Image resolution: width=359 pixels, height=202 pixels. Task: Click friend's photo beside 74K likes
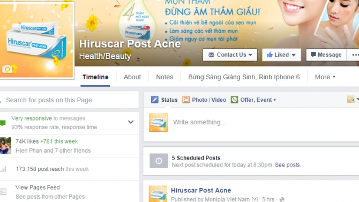click(x=5, y=146)
